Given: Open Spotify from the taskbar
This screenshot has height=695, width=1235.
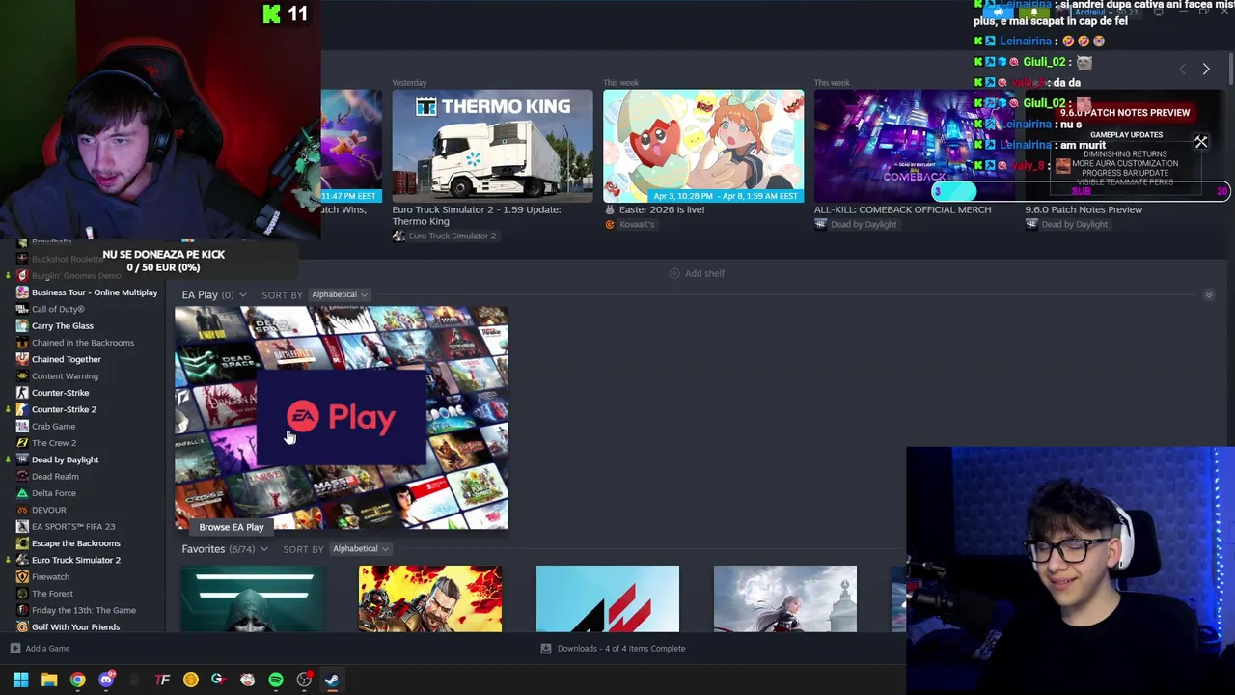Looking at the screenshot, I should (x=276, y=680).
